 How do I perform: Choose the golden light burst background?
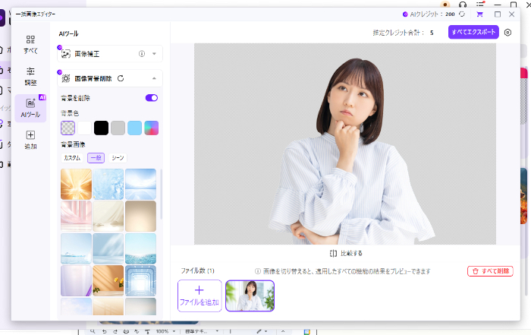pos(76,184)
